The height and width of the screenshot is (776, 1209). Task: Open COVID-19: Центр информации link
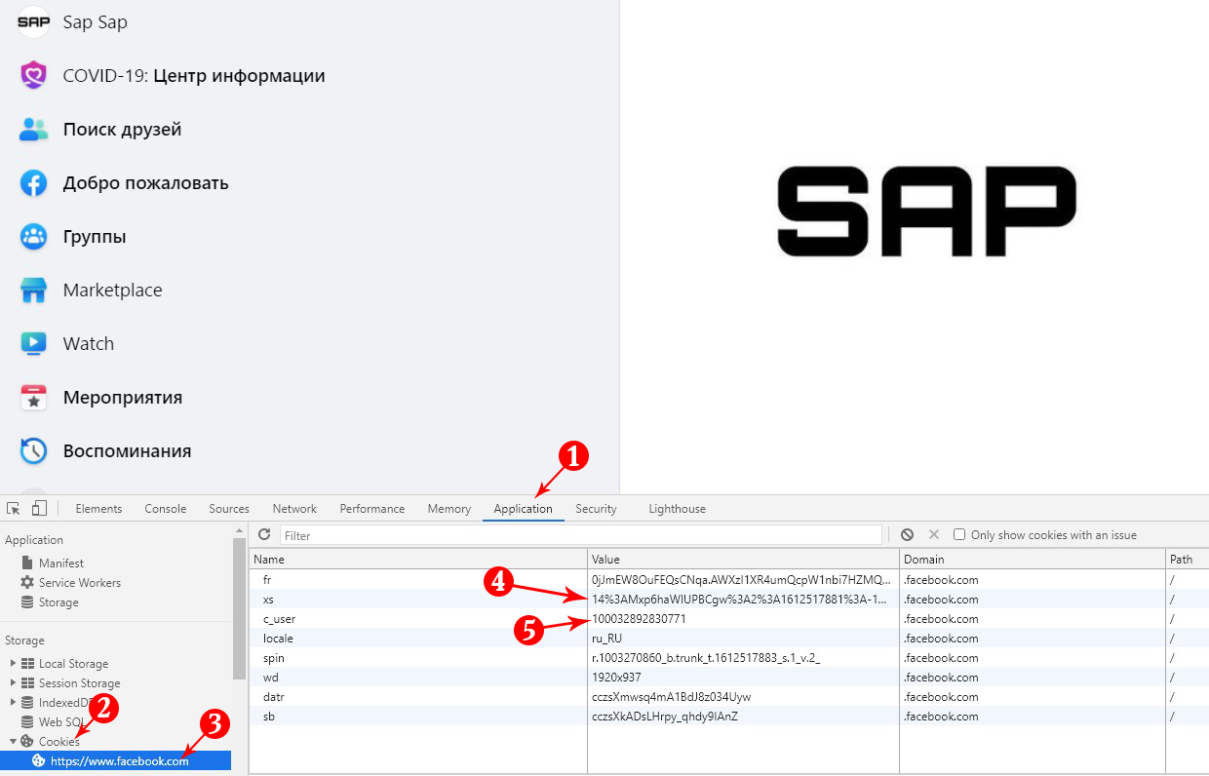click(x=194, y=75)
